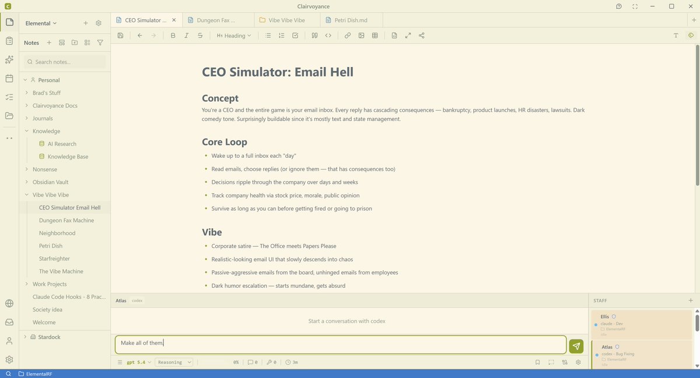Open the tasks clipboard icon in sidebar
Screen dimensions: 700x378
point(9,41)
